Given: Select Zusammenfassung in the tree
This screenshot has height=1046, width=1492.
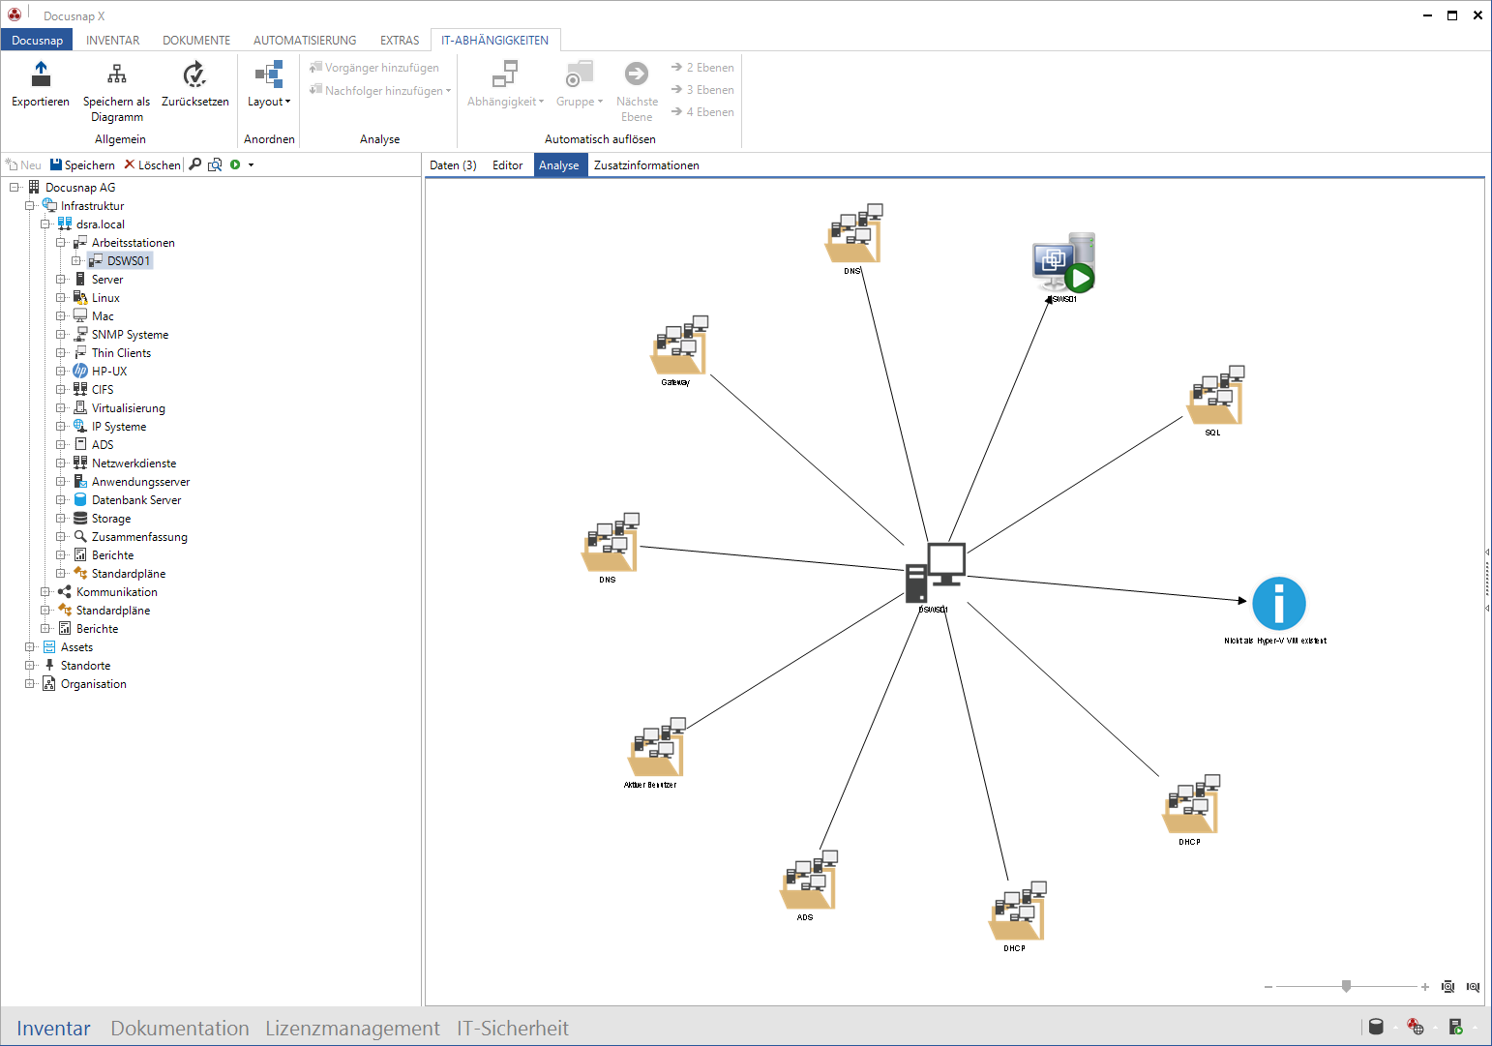Looking at the screenshot, I should (139, 537).
